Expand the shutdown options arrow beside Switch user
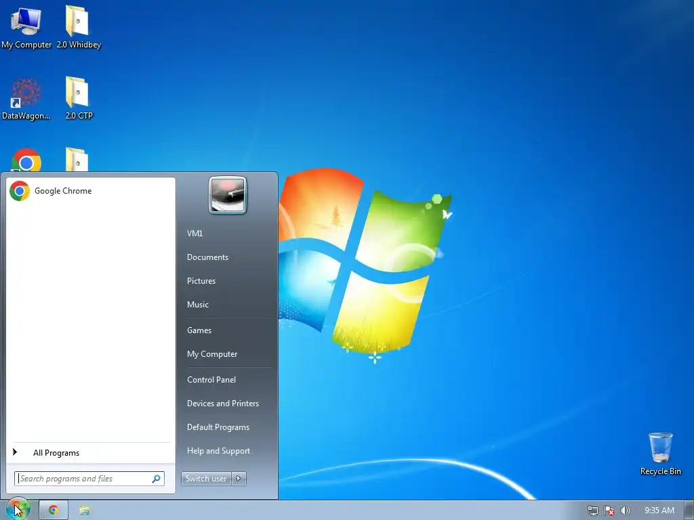Screen dimensions: 694x520 pyautogui.click(x=239, y=479)
